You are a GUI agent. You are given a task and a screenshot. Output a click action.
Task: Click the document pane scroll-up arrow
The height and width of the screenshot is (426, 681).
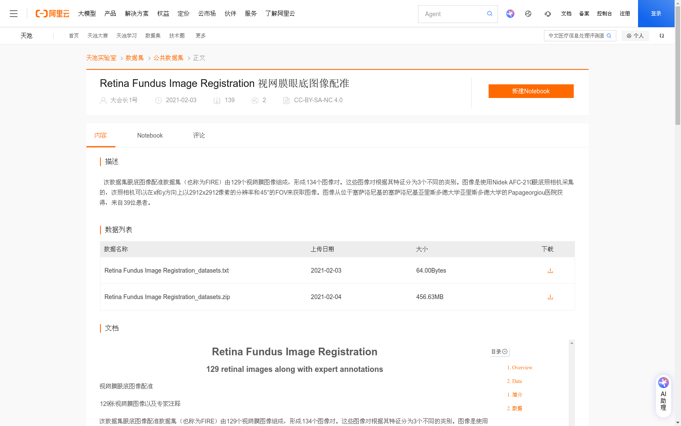tap(572, 343)
